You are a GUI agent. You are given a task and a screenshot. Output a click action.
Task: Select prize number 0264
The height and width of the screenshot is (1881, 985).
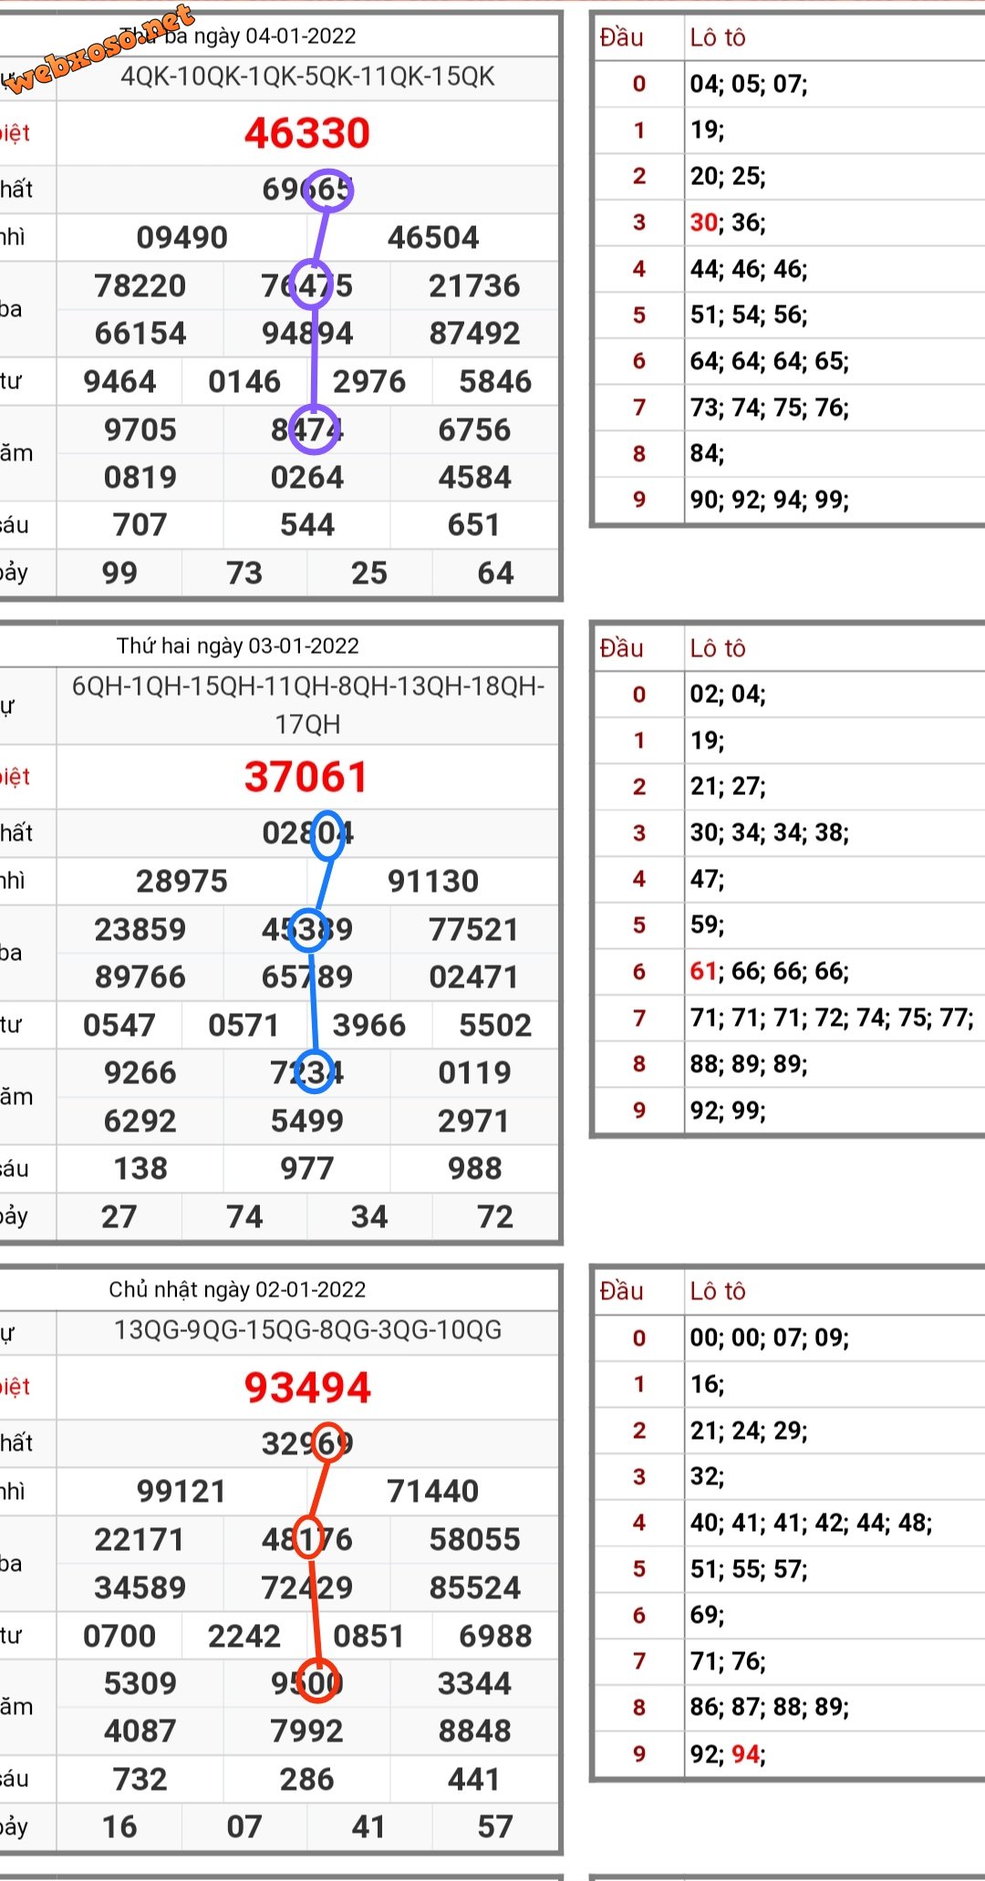(307, 478)
